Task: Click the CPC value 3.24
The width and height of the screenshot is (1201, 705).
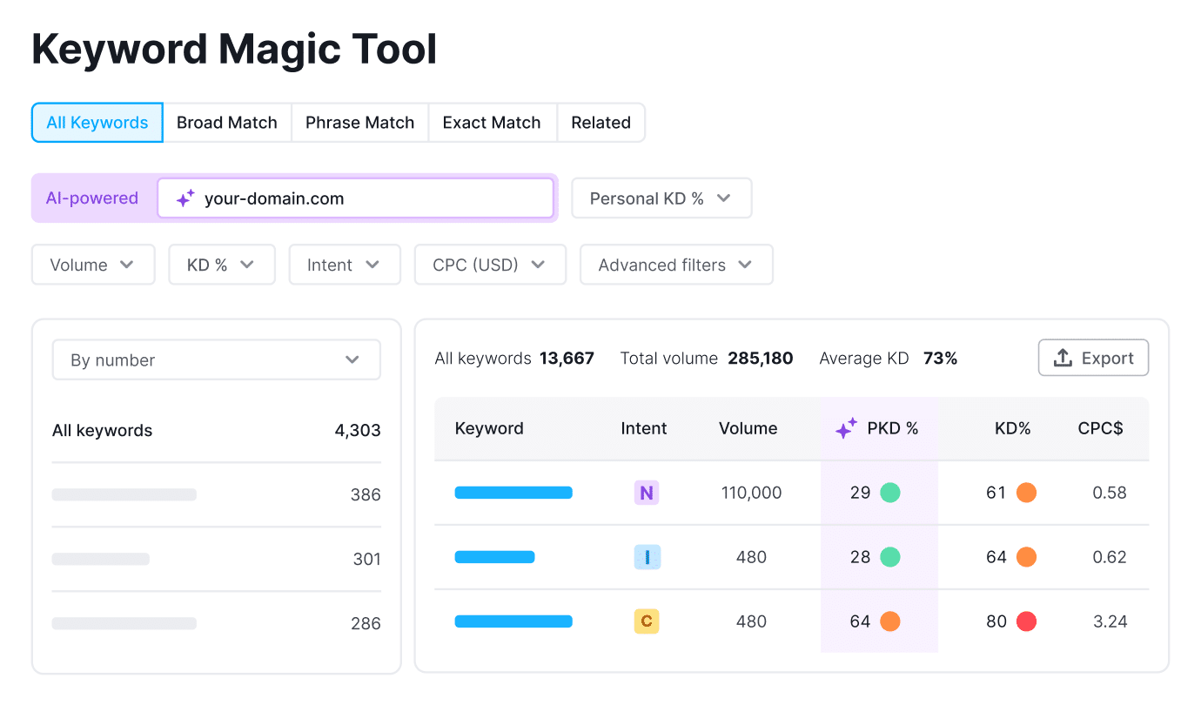Action: coord(1110,621)
